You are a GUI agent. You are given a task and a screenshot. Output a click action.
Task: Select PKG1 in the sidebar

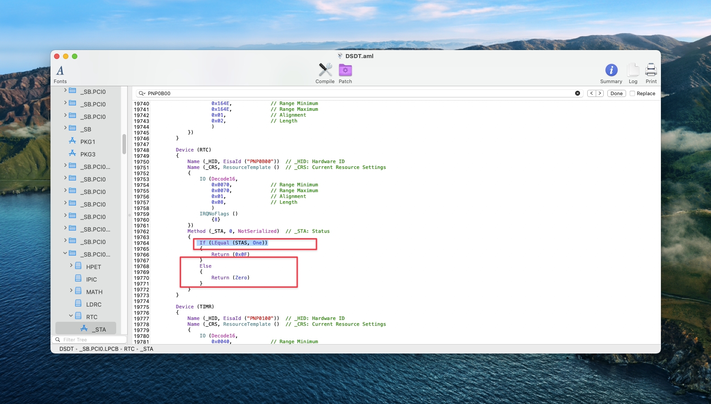[x=88, y=142]
